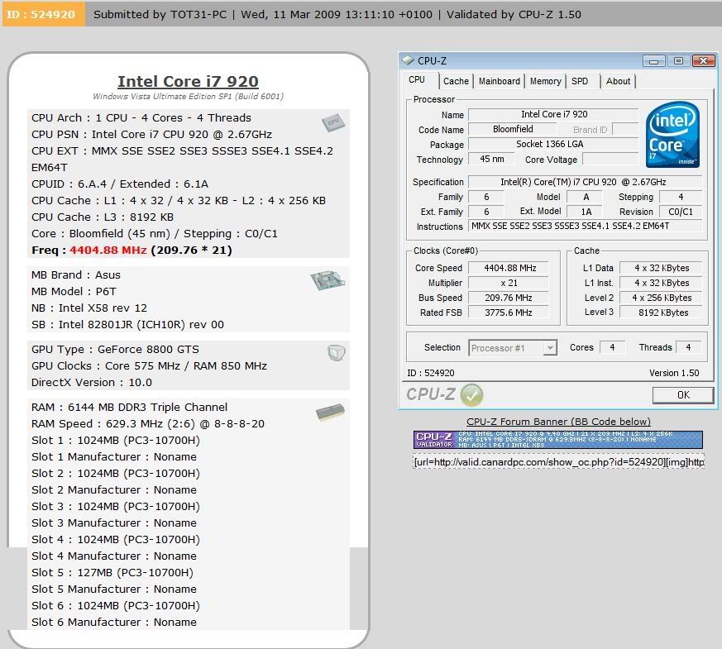
Task: Click the CPU-Z Forum Banner link
Action: 558,422
